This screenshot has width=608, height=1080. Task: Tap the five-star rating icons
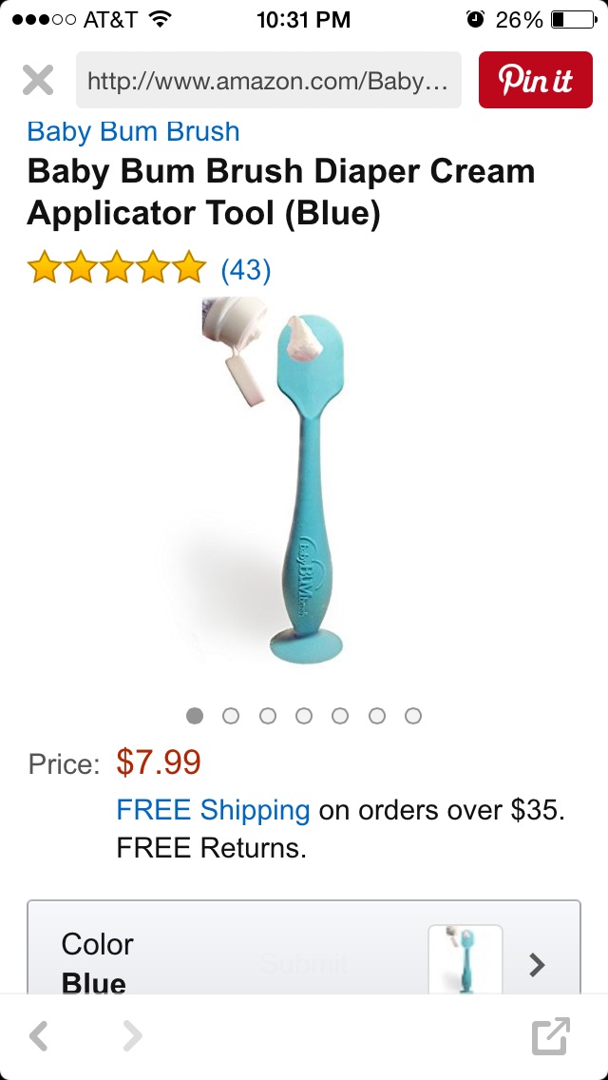tap(117, 267)
